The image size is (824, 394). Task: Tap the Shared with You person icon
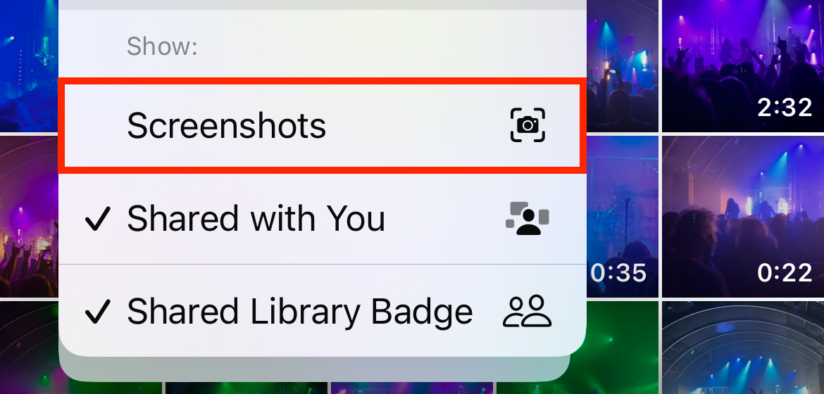pyautogui.click(x=527, y=218)
